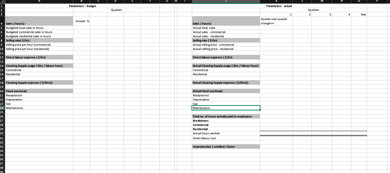
Task: Click the selection fill handle on Maintenance cell
Action: (x=260, y=110)
